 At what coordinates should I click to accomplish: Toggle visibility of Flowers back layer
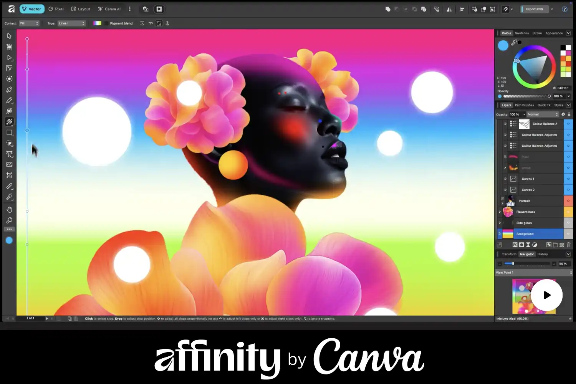(x=568, y=212)
